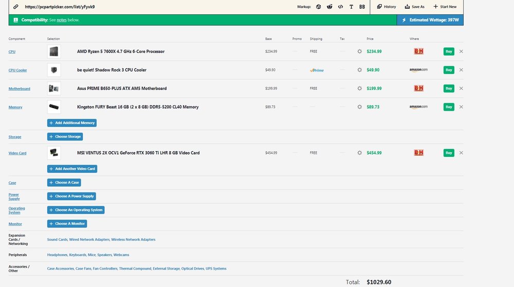Click the permalink chain icon
This screenshot has height=287, width=514.
(16, 7)
